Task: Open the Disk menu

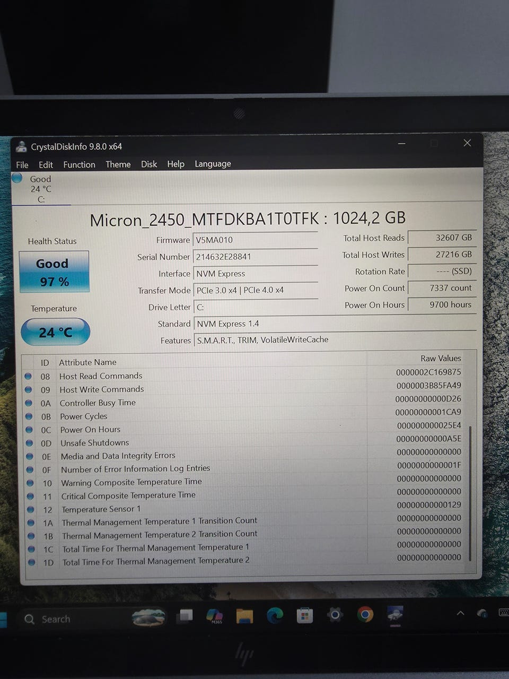Action: pos(149,164)
